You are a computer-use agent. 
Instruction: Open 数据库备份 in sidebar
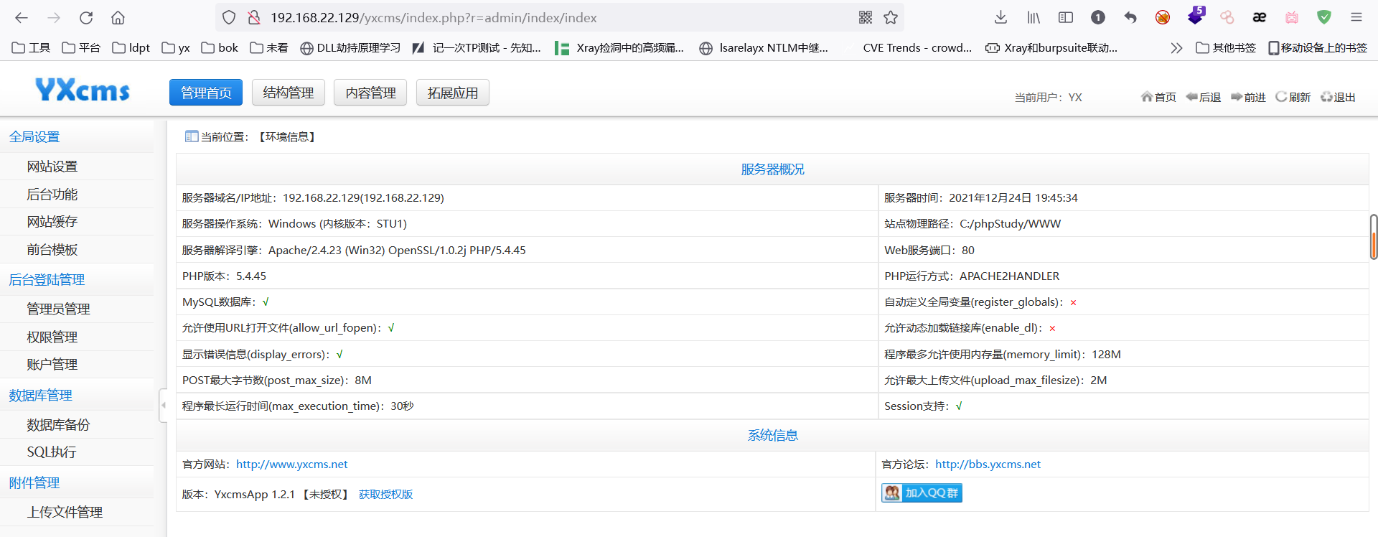click(x=58, y=425)
